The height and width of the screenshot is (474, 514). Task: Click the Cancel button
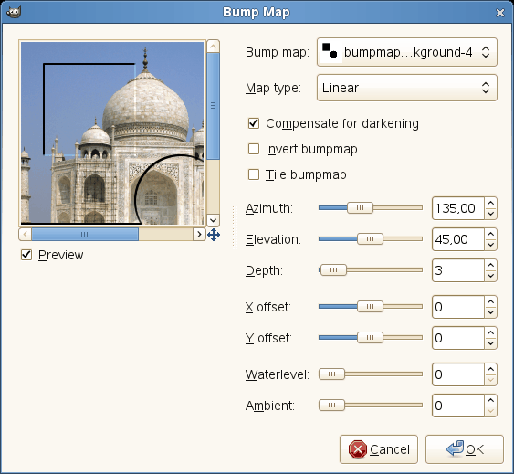(379, 449)
